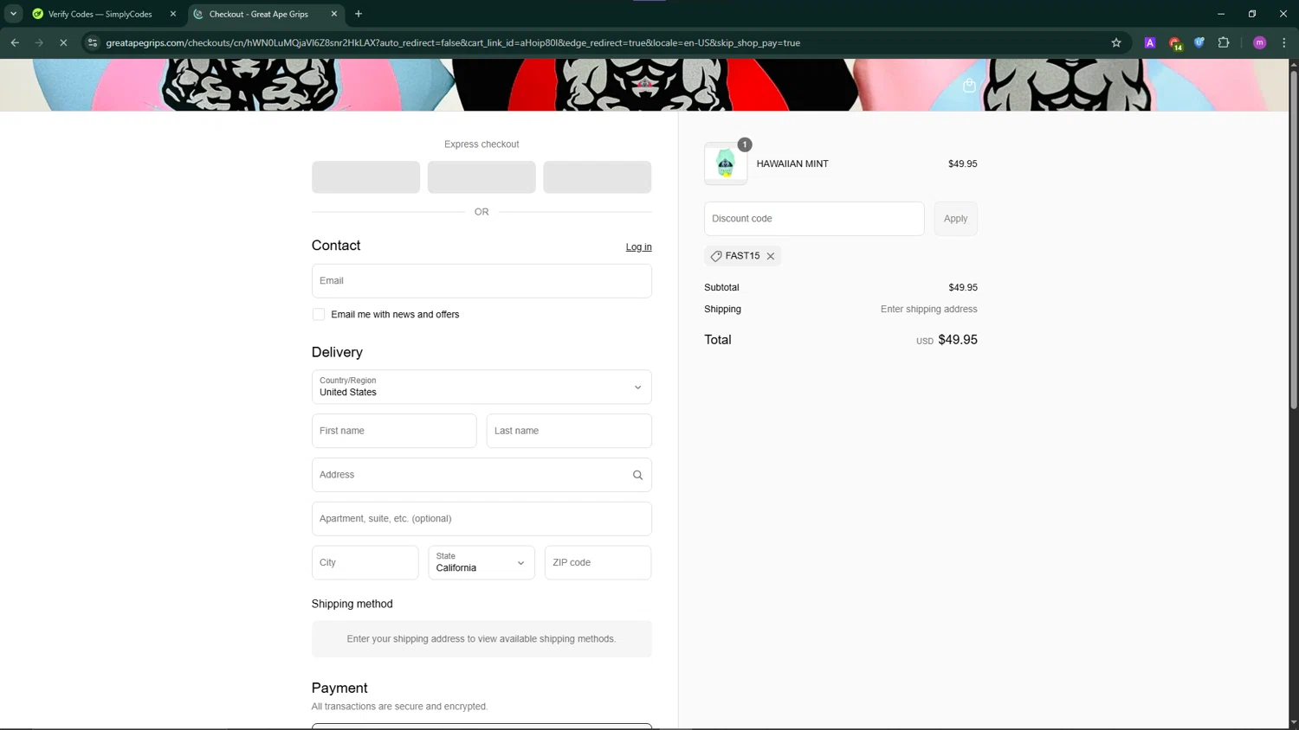Click the checkout URL in the address bar
1299x730 pixels.
(453, 42)
